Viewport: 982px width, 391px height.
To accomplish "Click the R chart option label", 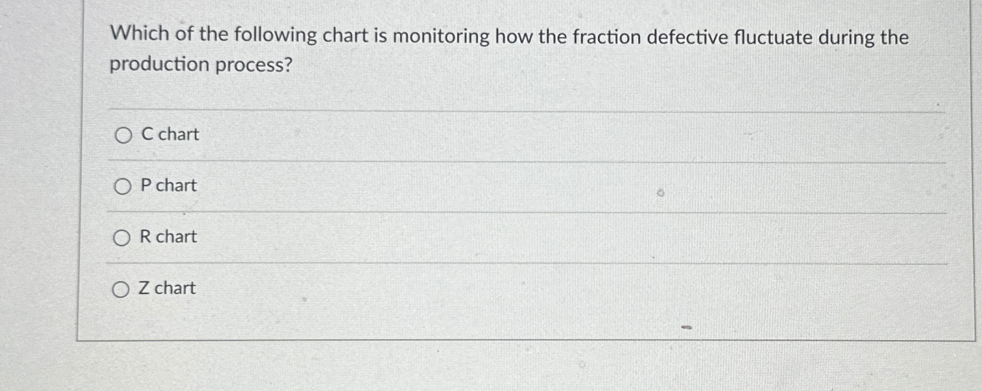I will pos(167,238).
